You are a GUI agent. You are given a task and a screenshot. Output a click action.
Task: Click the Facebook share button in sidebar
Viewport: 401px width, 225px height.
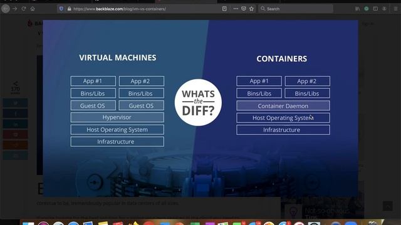click(x=15, y=114)
